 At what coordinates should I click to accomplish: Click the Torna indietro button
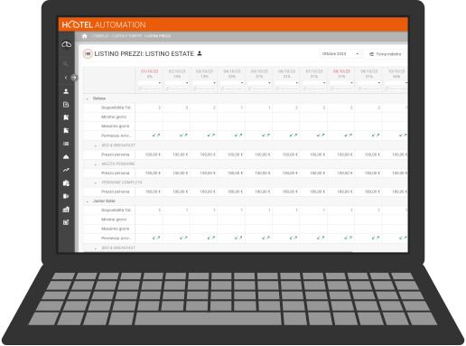point(386,54)
